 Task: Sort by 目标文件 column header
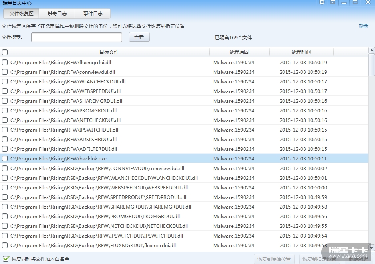tap(109, 52)
